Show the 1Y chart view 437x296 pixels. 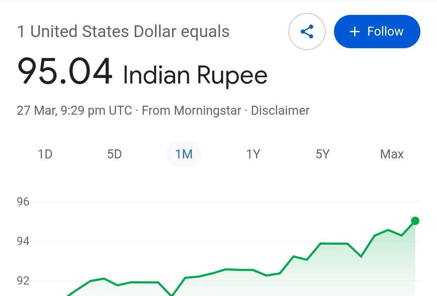pyautogui.click(x=253, y=154)
